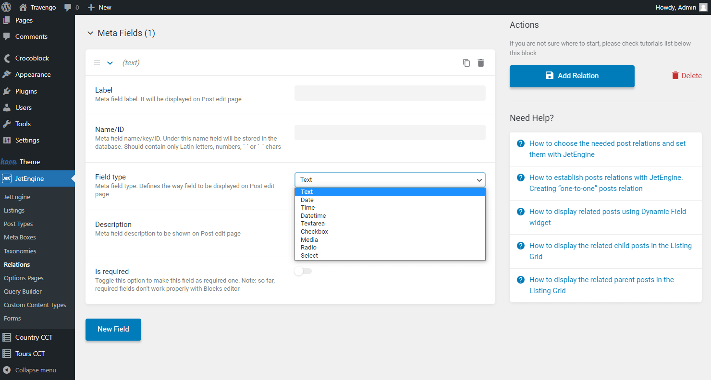Image resolution: width=711 pixels, height=380 pixels.
Task: Click the Label input field
Action: 390,93
